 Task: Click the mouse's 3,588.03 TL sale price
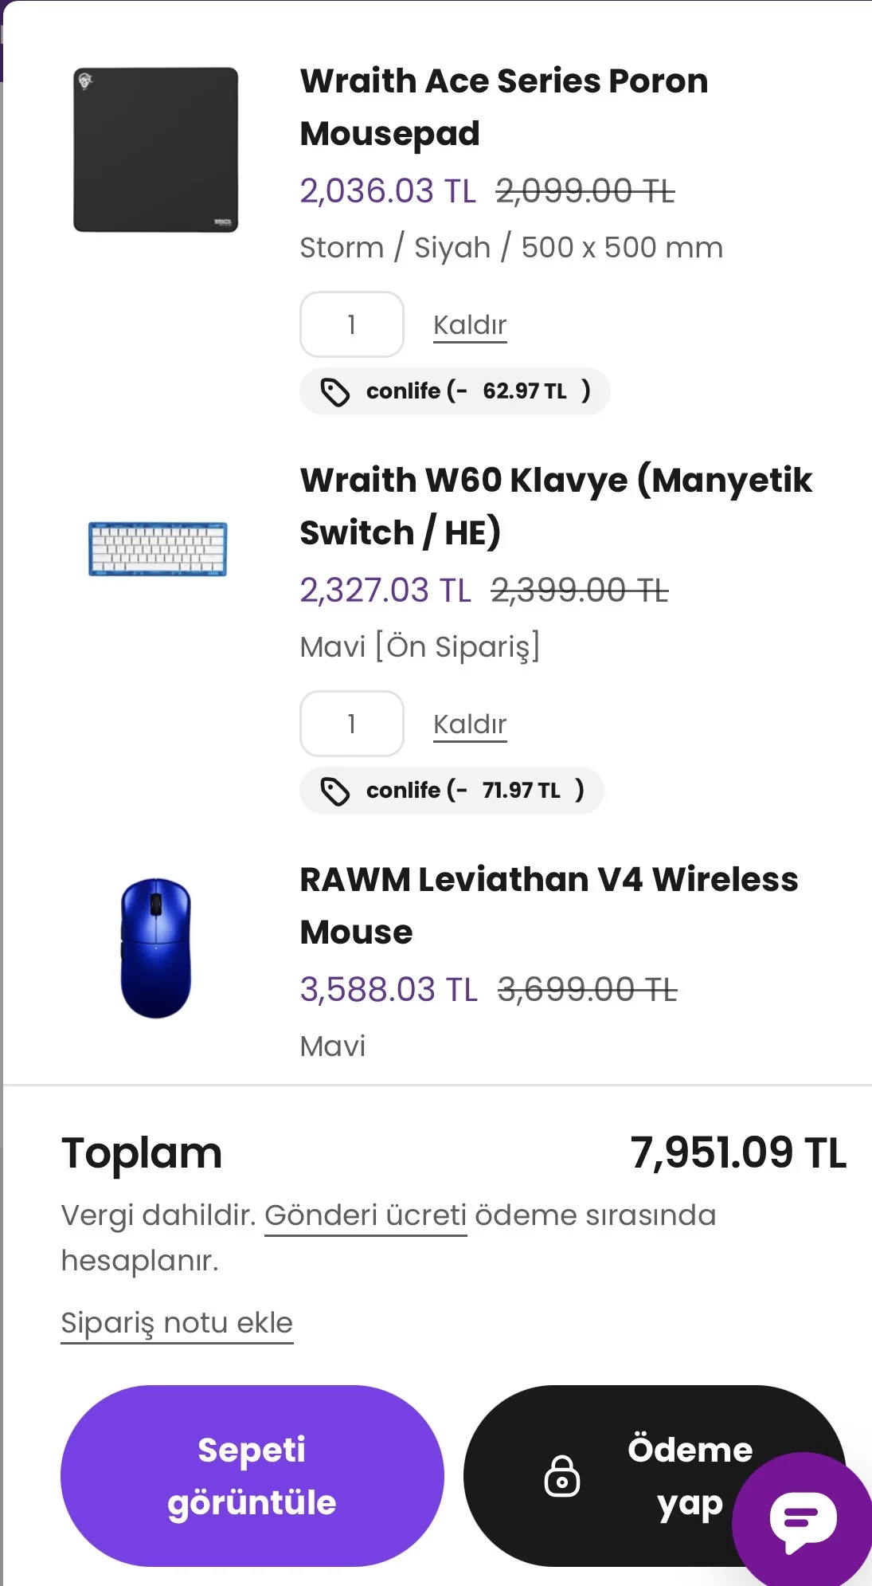389,990
